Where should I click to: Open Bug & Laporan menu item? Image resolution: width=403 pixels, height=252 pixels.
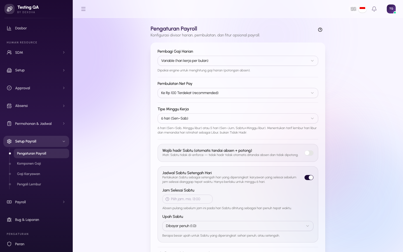36,220
